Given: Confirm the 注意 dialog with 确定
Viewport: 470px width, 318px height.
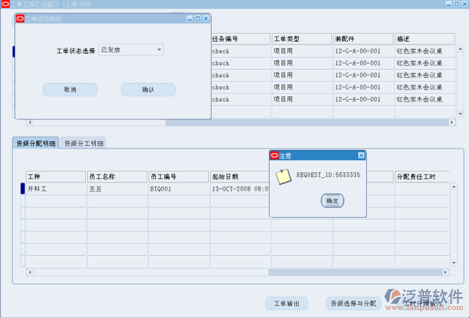Looking at the screenshot, I should click(332, 201).
